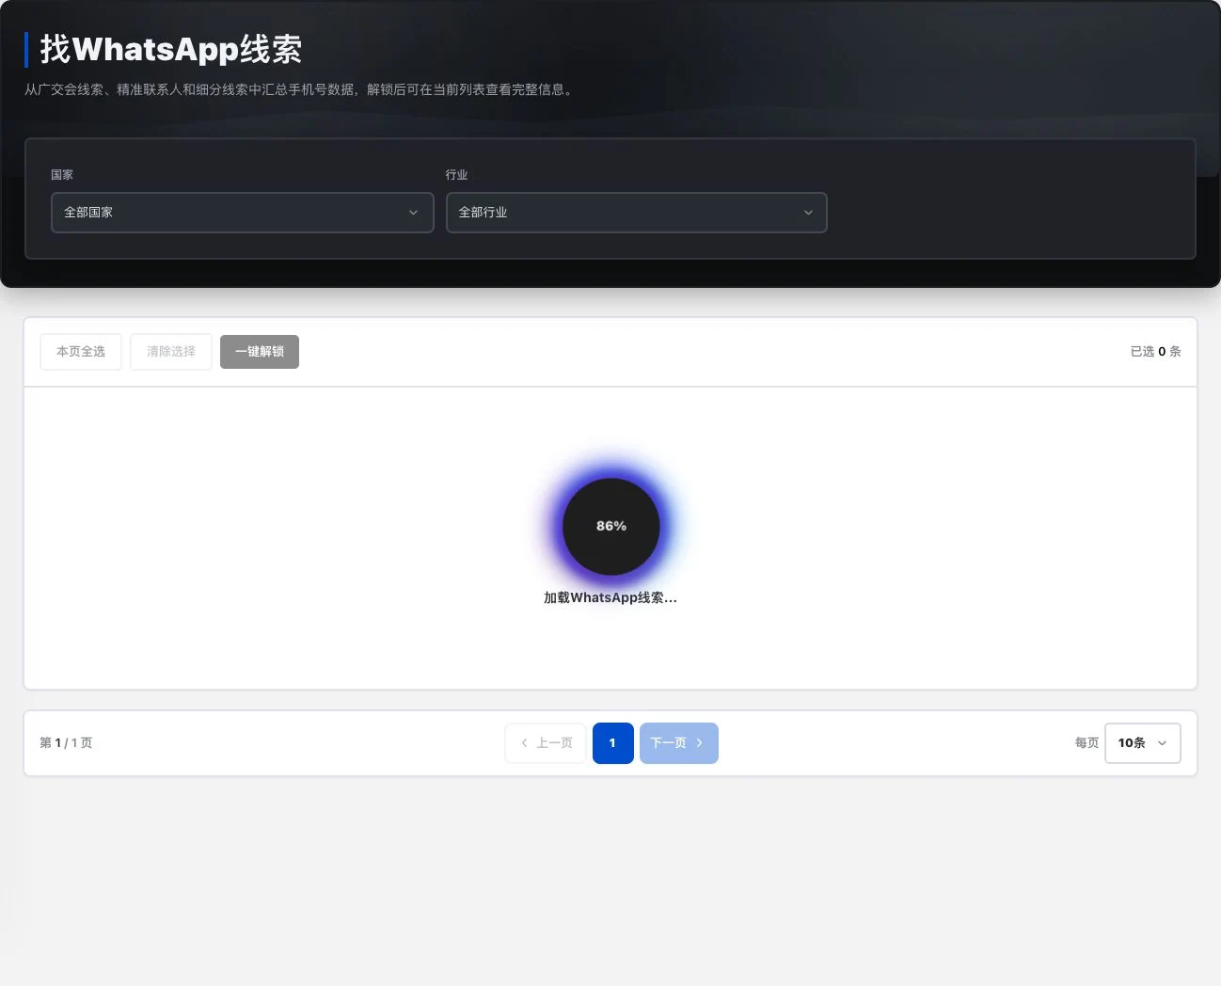This screenshot has width=1221, height=986.
Task: Click the 第 1 / 1 页 page indicator
Action: [66, 743]
